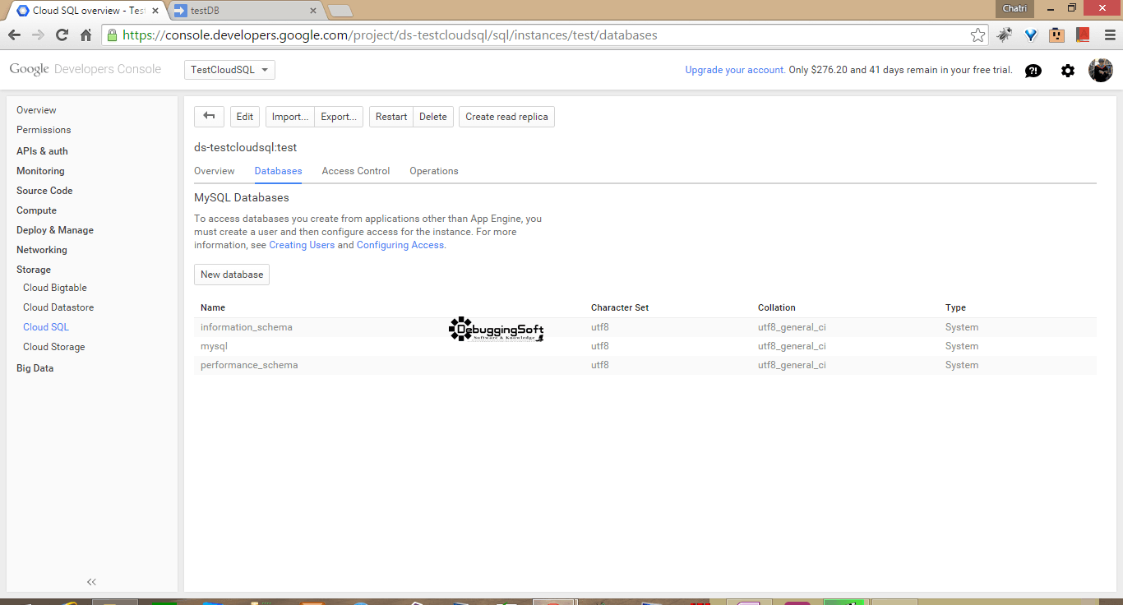1123x605 pixels.
Task: Click the browser forward arrow
Action: tap(38, 35)
